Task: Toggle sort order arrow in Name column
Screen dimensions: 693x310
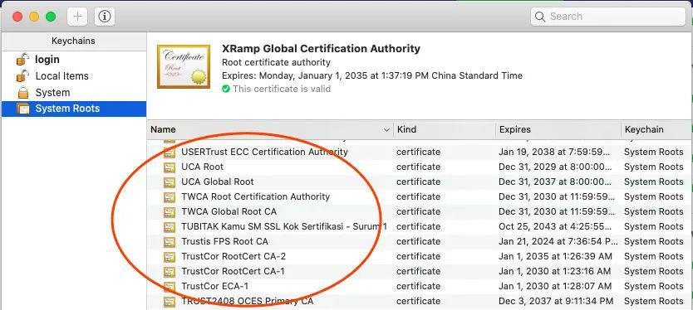Action: (x=386, y=129)
